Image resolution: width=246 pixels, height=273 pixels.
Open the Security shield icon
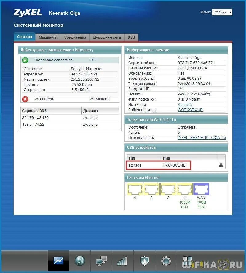tap(145, 261)
